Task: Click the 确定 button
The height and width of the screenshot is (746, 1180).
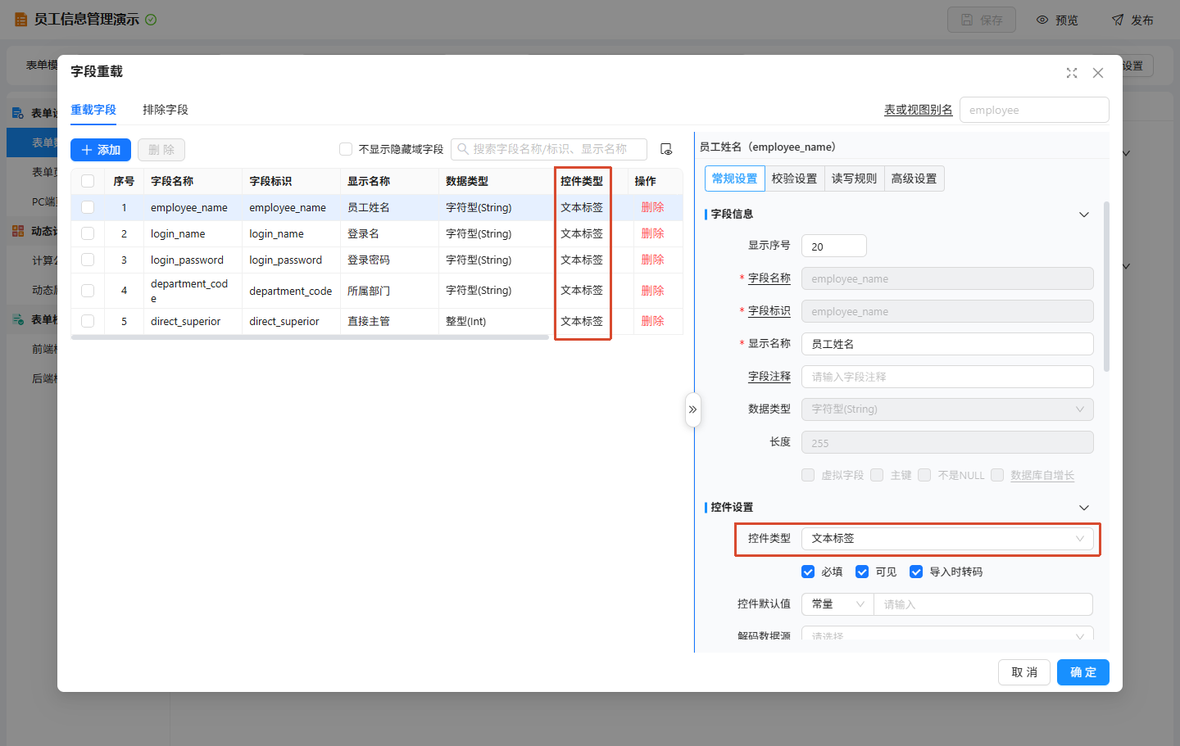Action: coord(1083,672)
